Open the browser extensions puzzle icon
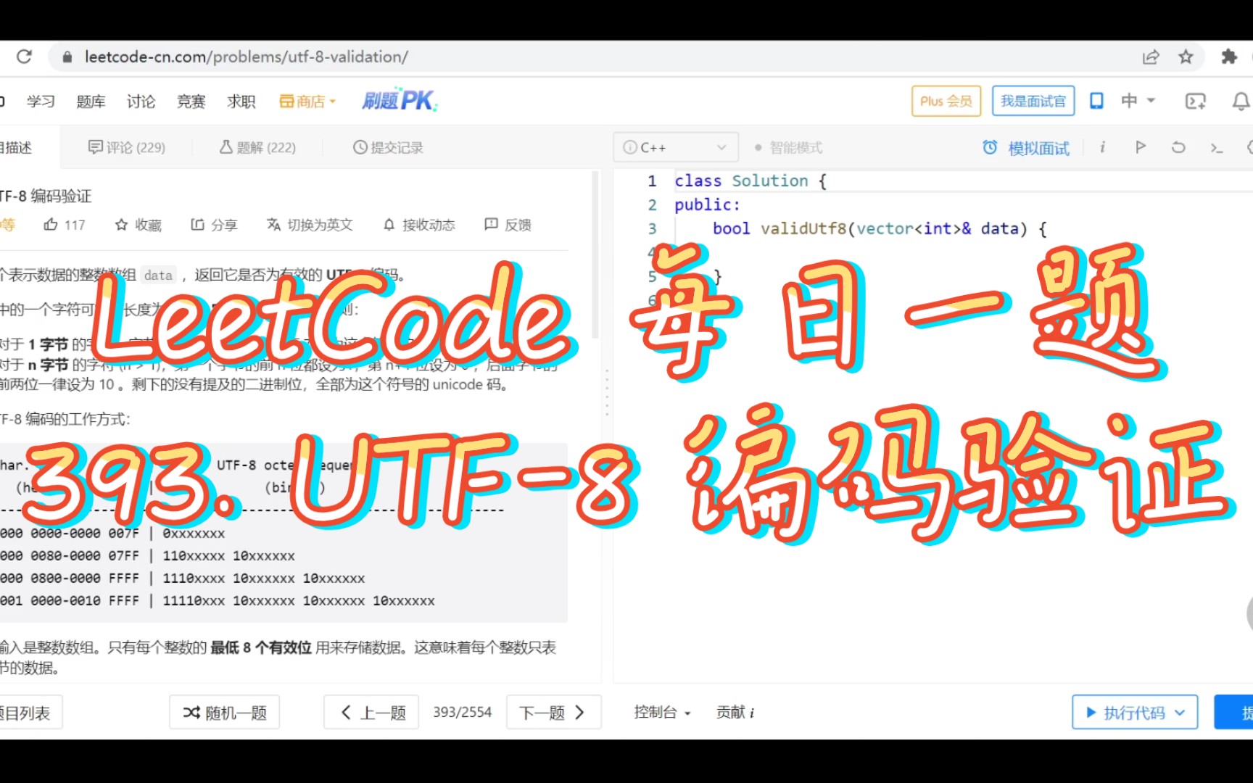The height and width of the screenshot is (783, 1253). coord(1229,57)
